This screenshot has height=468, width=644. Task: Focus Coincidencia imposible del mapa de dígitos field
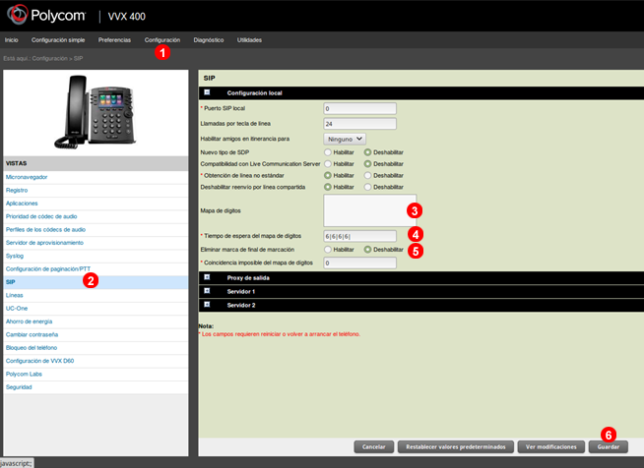tap(359, 263)
